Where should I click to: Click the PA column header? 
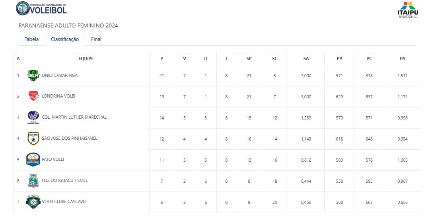point(403,59)
